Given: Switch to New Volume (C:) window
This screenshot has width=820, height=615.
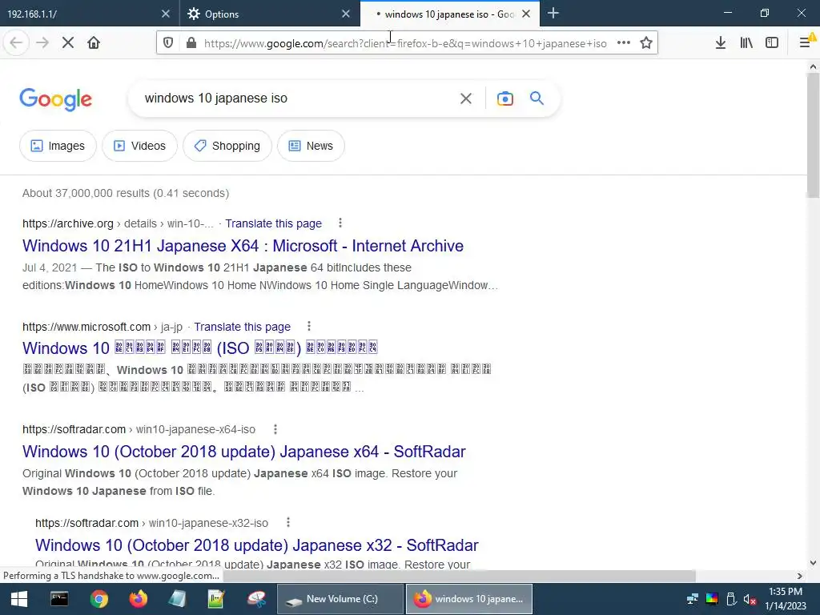Looking at the screenshot, I should click(340, 599).
